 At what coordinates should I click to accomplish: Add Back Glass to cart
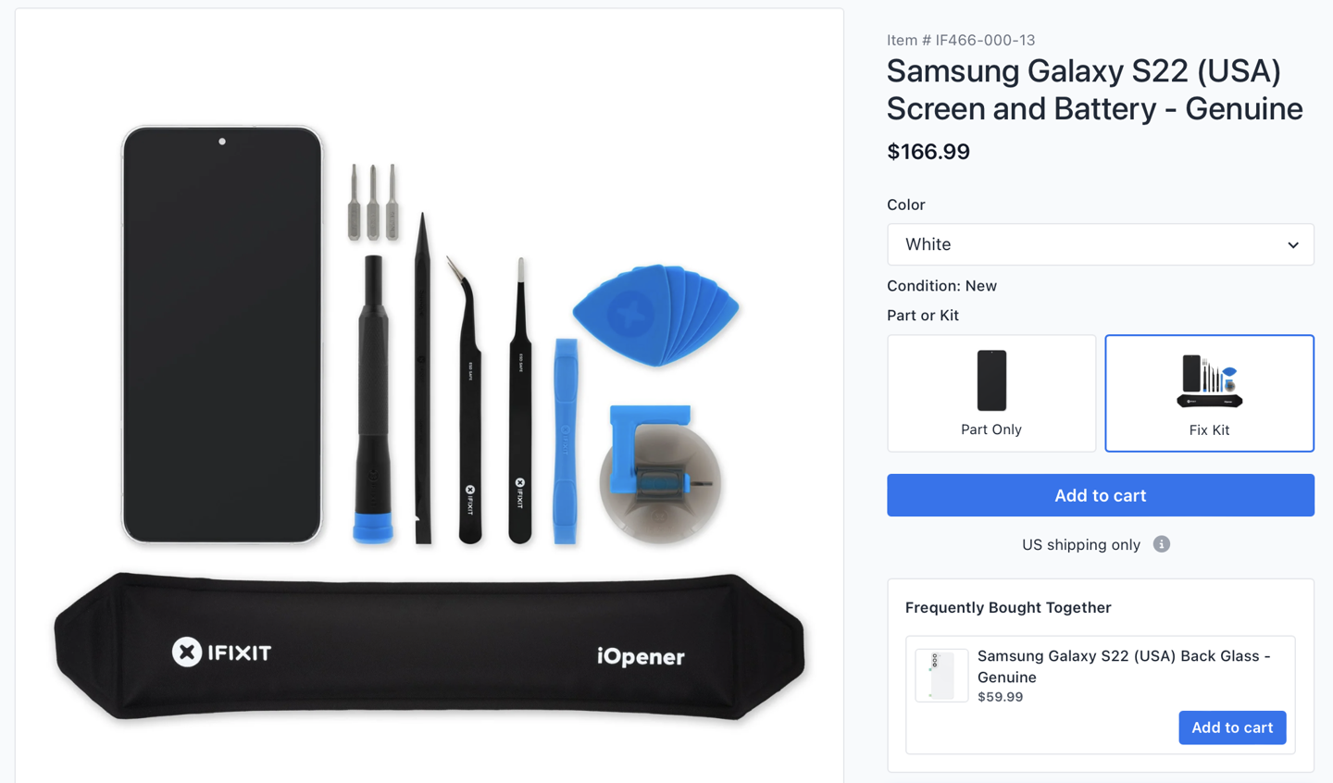point(1231,727)
